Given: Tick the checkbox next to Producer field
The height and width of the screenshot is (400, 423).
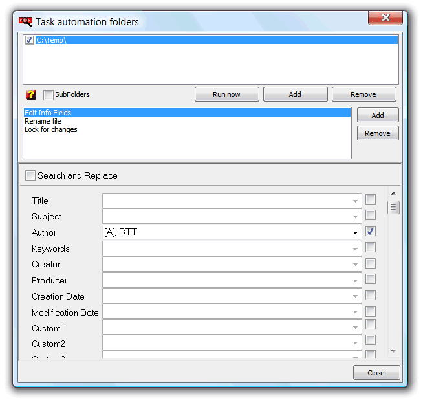Looking at the screenshot, I should [371, 279].
